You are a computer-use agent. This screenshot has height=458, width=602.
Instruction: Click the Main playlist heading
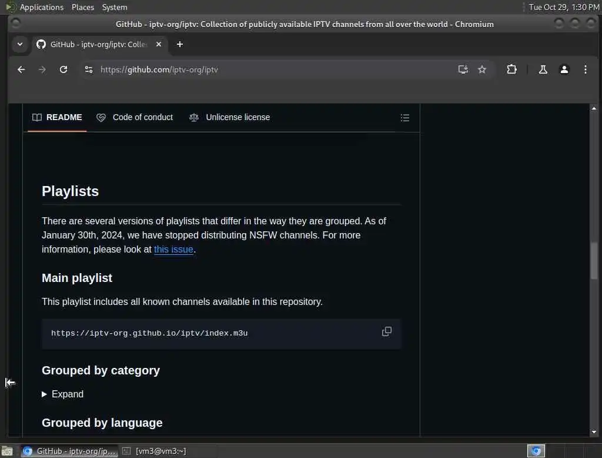[77, 278]
